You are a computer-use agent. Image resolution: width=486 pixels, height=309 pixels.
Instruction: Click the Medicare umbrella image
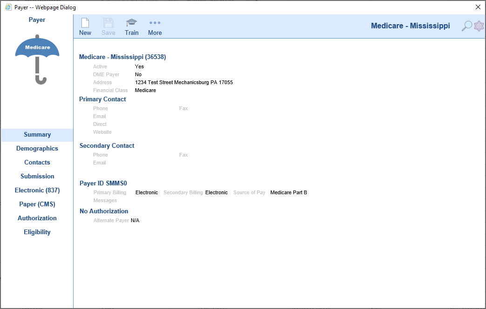[x=37, y=59]
